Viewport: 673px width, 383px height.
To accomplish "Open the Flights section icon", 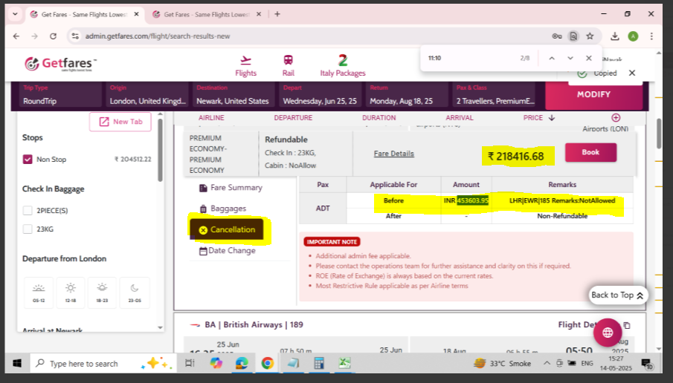I will point(245,61).
